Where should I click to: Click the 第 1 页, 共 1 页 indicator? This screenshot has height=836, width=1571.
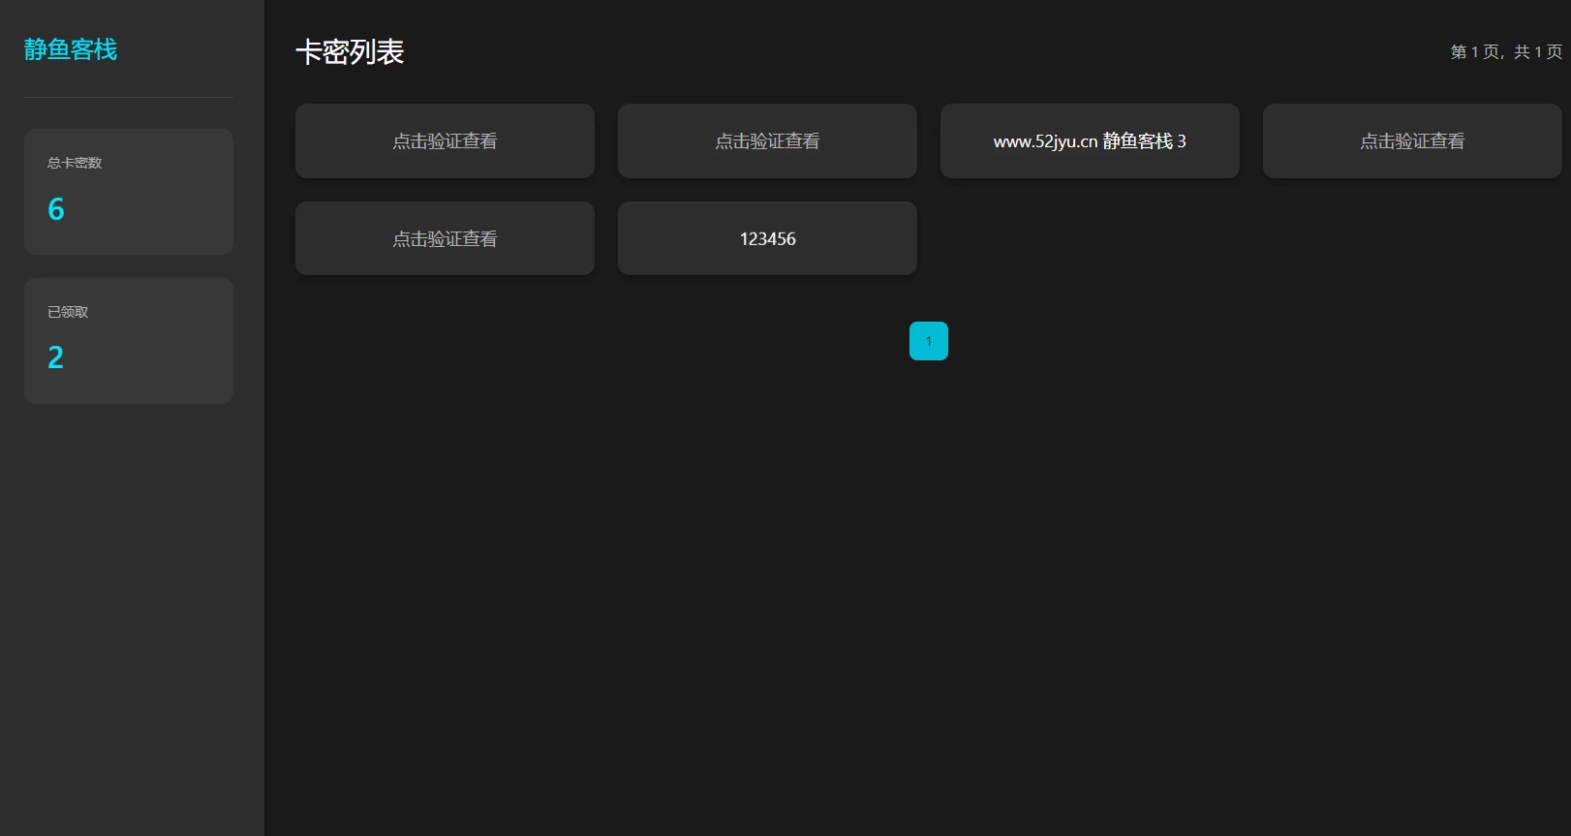[x=1505, y=52]
